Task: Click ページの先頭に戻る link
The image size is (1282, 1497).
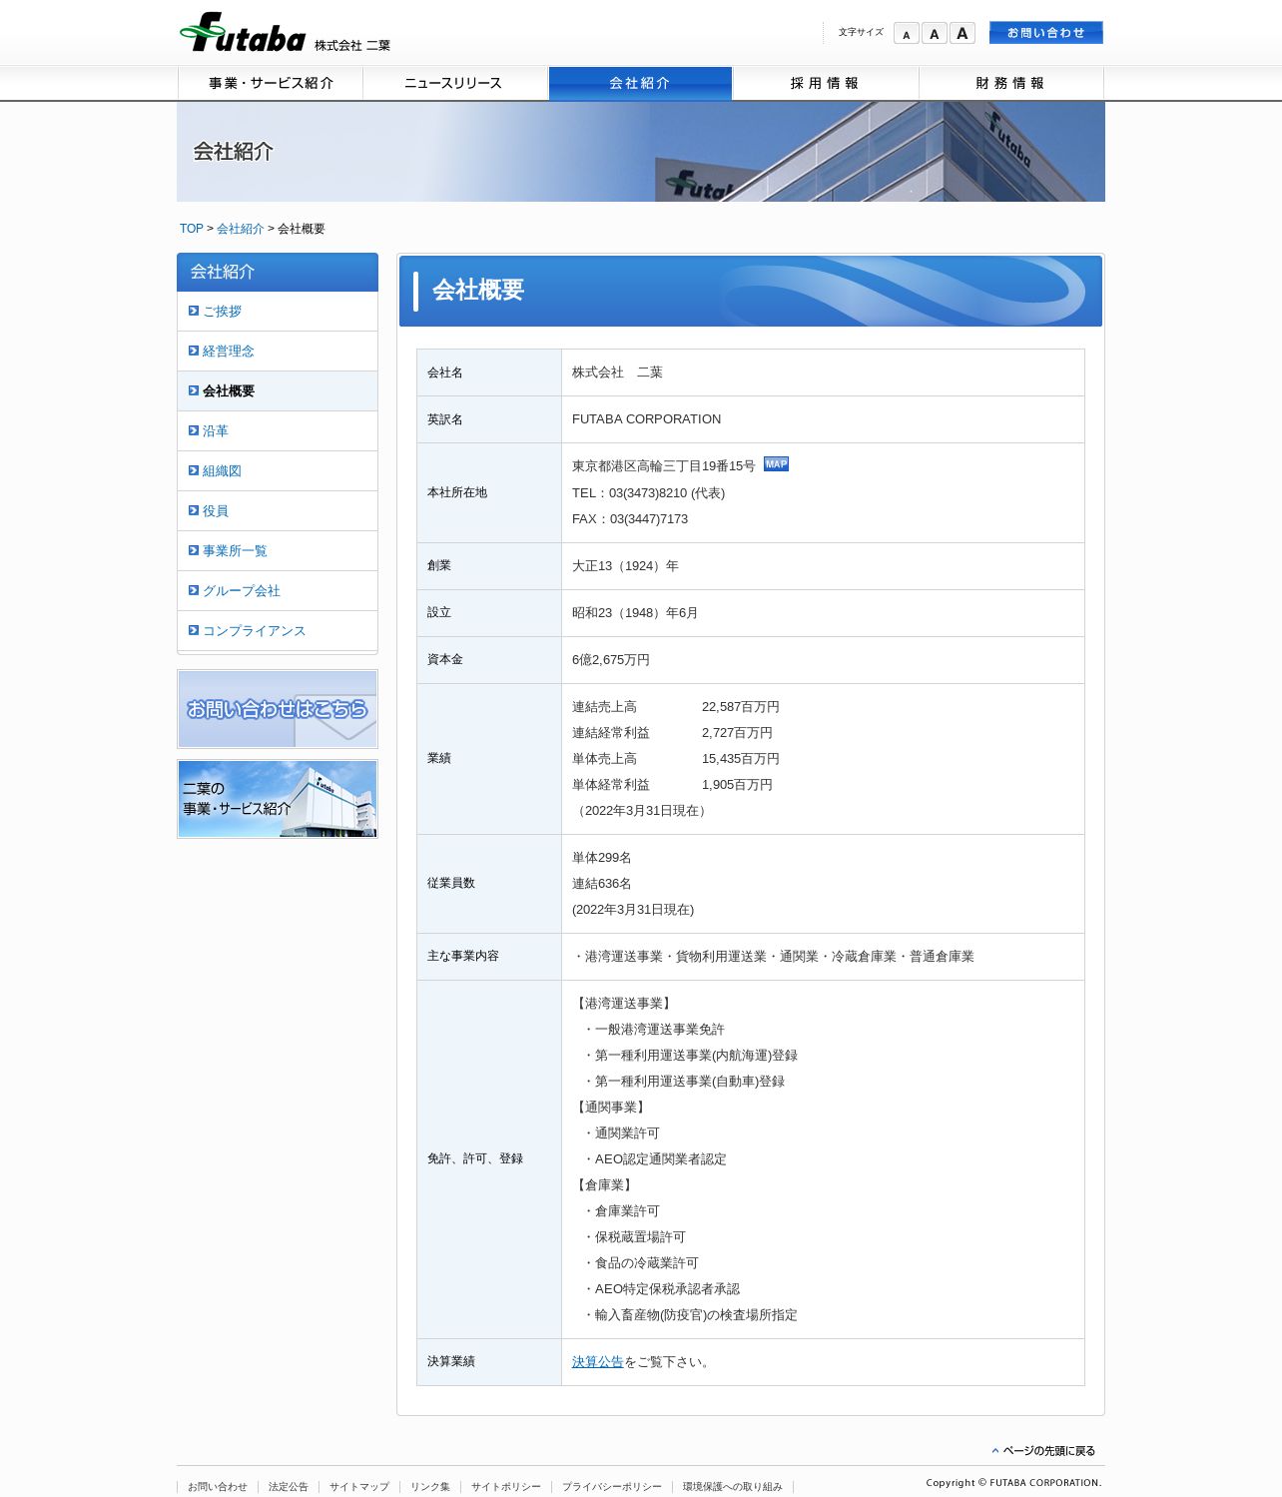Action: coord(1043,1451)
